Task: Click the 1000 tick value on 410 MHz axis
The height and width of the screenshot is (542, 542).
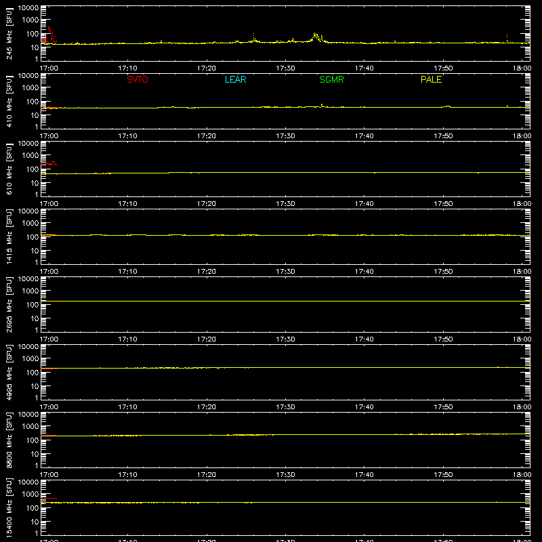Action: coord(30,87)
